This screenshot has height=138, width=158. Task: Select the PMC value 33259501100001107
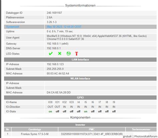[x=92, y=134]
